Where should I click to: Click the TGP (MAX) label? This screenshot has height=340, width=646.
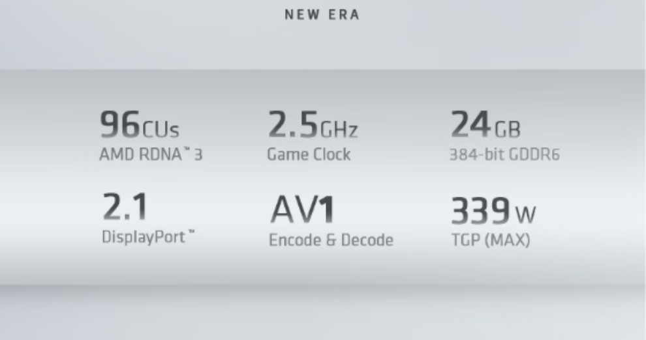(490, 240)
